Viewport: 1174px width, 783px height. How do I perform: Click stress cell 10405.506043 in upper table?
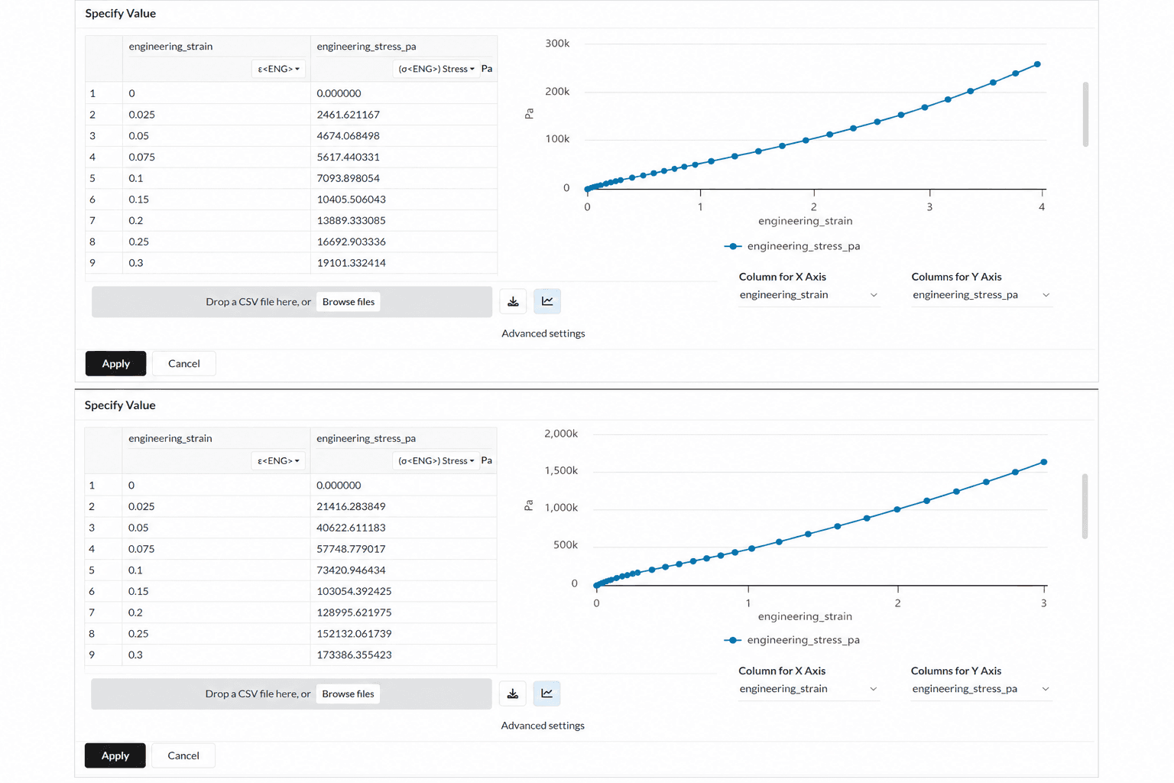[404, 200]
